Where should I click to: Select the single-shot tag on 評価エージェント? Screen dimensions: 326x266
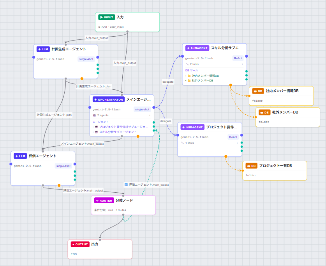point(63,166)
